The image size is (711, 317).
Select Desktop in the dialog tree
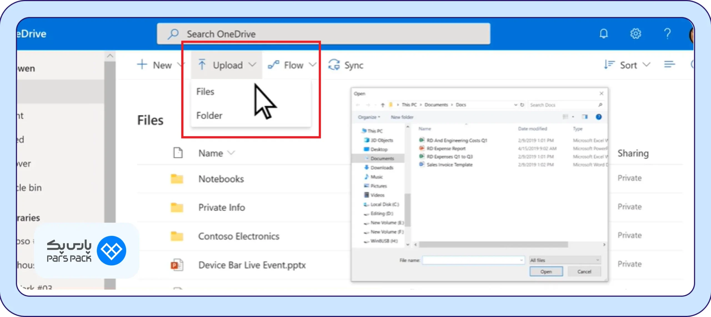tap(376, 149)
